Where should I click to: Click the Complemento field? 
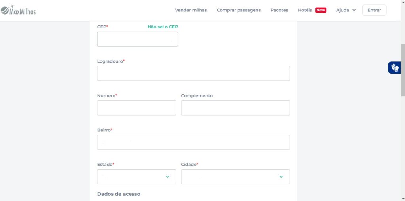(x=235, y=108)
